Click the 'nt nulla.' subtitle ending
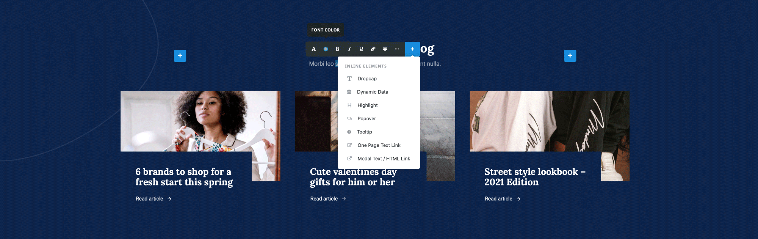The image size is (758, 239). pos(431,64)
